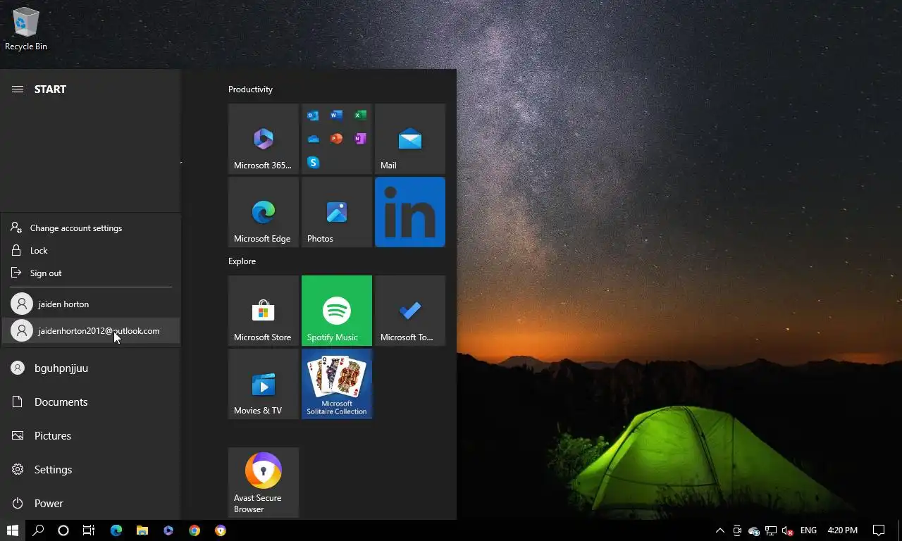Open Documents from the Start sidebar

coord(90,402)
